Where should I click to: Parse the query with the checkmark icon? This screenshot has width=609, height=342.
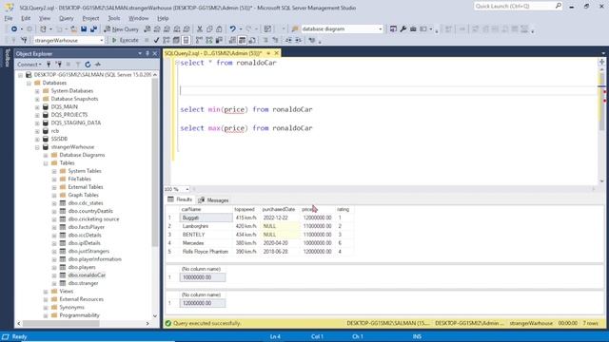pyautogui.click(x=156, y=40)
